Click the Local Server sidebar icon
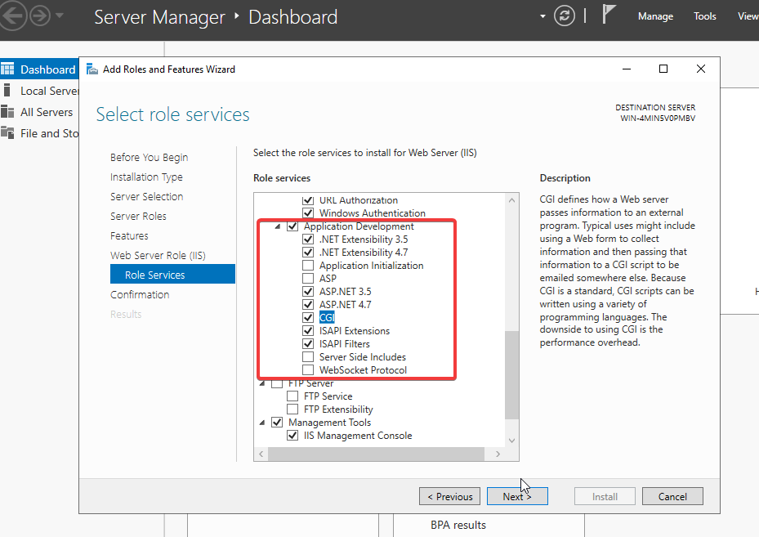The height and width of the screenshot is (537, 759). [x=7, y=91]
